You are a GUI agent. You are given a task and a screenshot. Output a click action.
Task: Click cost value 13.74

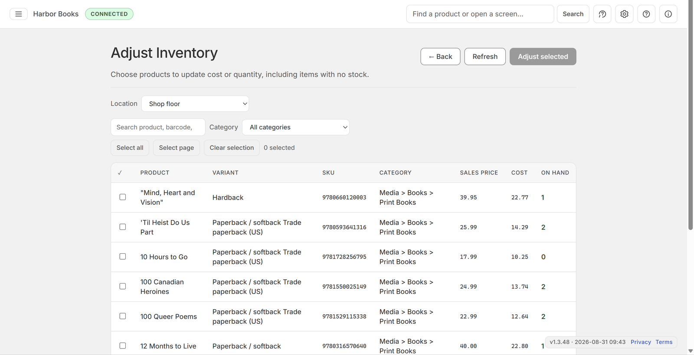(520, 287)
